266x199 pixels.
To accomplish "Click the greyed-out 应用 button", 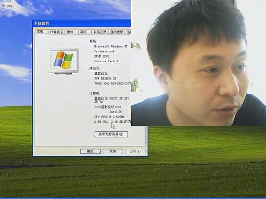I will click(135, 151).
